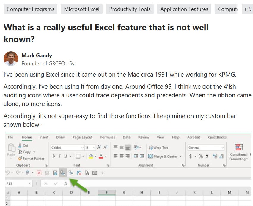Screen dimensions: 253x206
Task: Toggle Center horizontal alignment
Action: pos(122,156)
